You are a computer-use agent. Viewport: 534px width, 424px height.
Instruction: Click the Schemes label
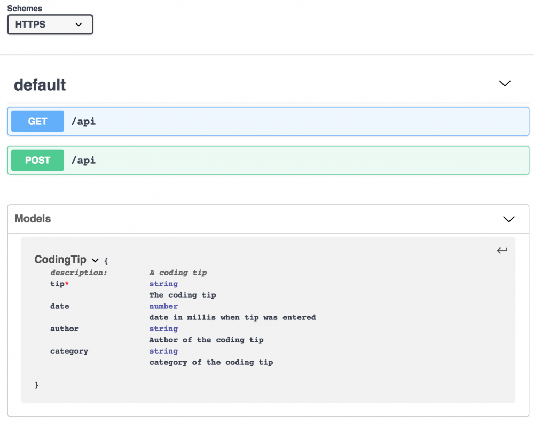tap(25, 9)
